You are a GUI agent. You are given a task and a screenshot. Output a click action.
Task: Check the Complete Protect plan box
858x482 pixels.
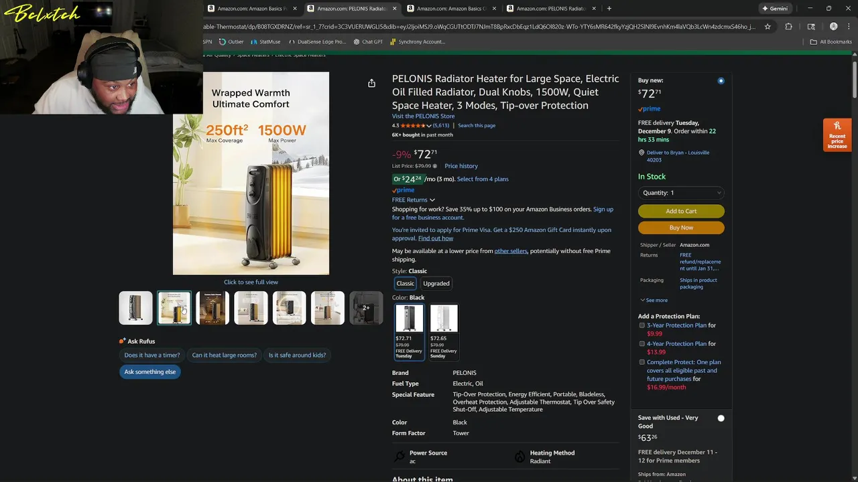pos(641,362)
